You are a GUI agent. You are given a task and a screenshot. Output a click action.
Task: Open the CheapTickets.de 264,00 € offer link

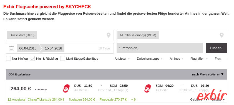pyautogui.click(x=46, y=99)
